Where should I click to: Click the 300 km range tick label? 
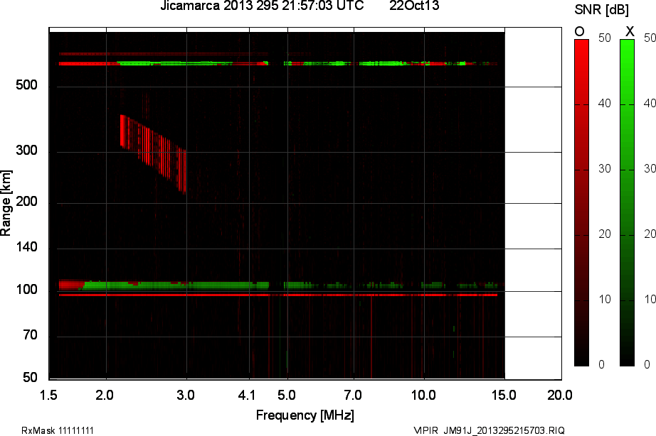(x=26, y=151)
